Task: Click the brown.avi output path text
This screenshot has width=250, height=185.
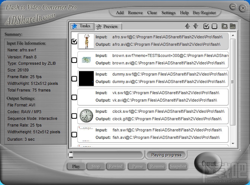Action: [169, 63]
